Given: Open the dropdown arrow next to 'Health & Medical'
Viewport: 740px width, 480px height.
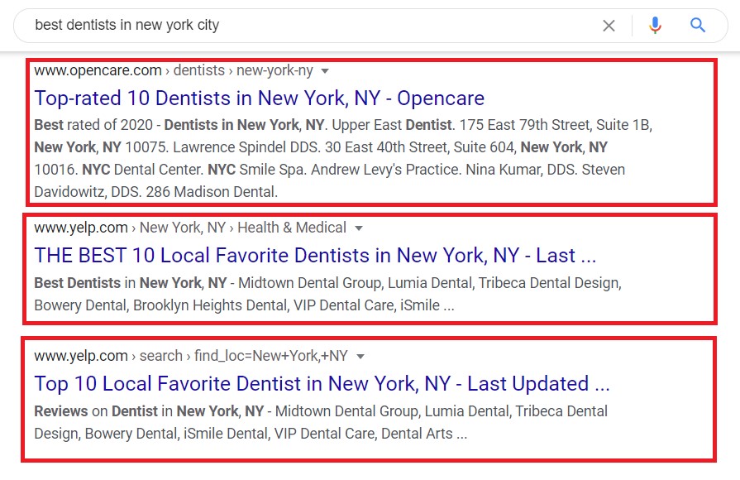Looking at the screenshot, I should (x=359, y=228).
